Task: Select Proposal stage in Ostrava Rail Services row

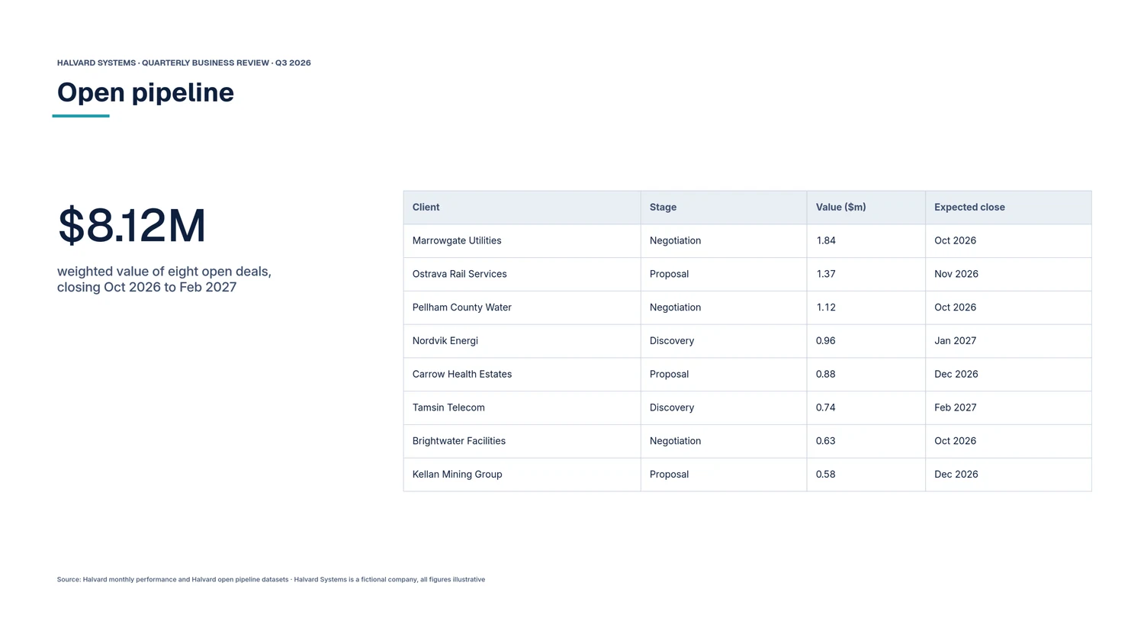Action: point(724,275)
